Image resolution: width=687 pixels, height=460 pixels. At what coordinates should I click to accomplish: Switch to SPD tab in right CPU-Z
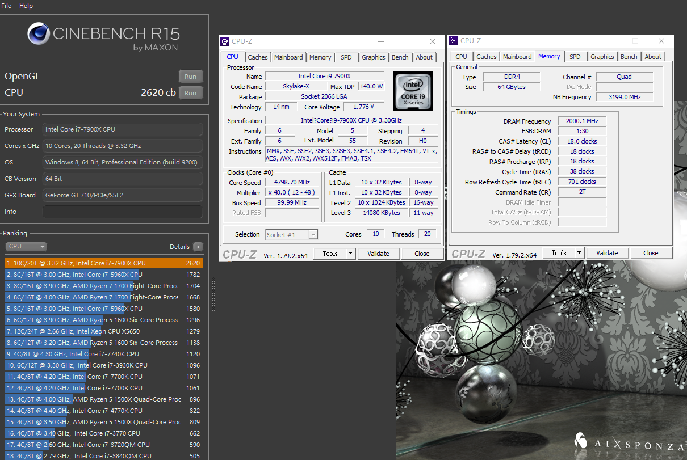tap(575, 57)
